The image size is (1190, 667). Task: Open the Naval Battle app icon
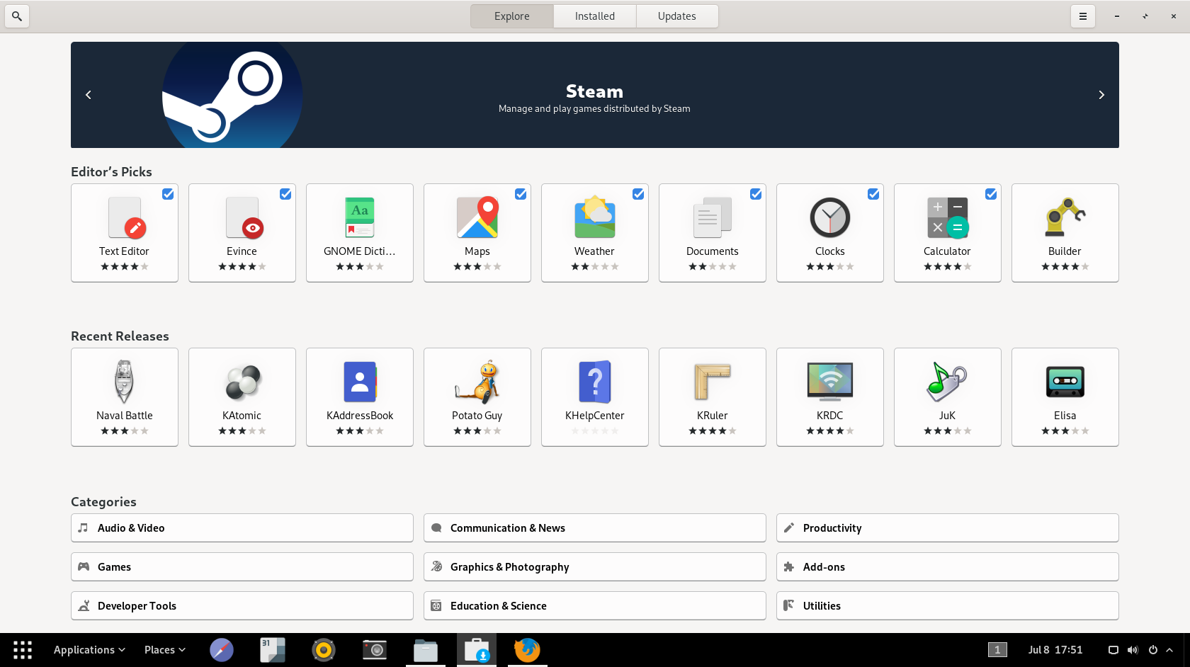click(125, 382)
